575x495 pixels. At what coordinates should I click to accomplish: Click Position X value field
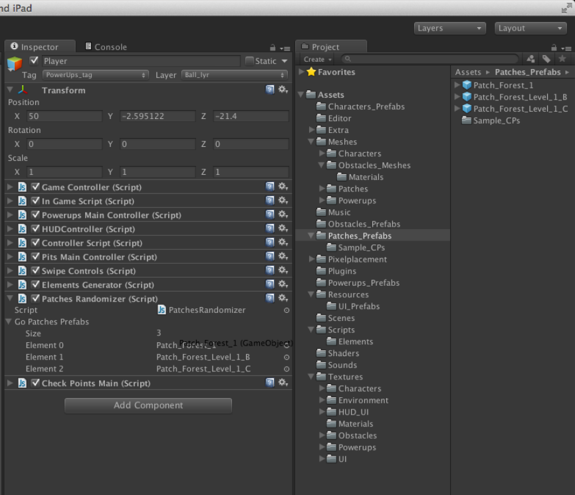point(64,116)
